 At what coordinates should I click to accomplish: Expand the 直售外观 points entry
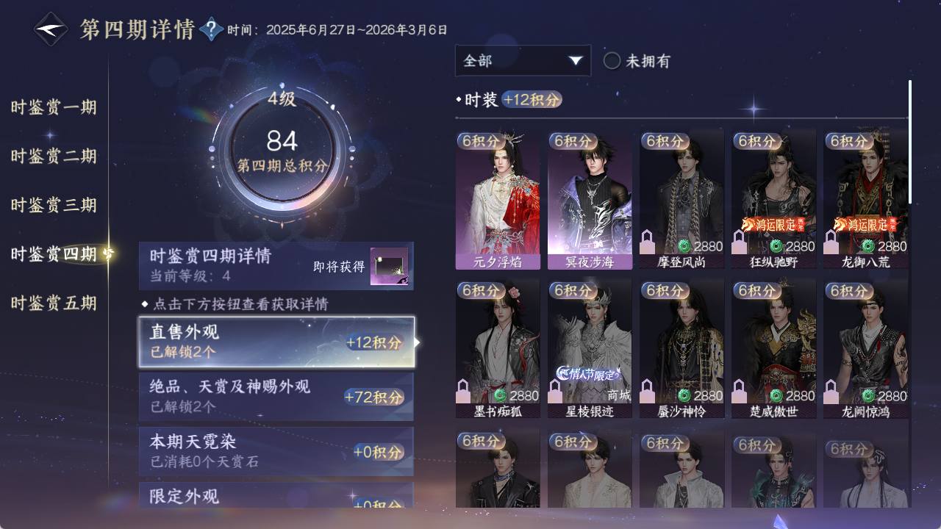pyautogui.click(x=276, y=342)
